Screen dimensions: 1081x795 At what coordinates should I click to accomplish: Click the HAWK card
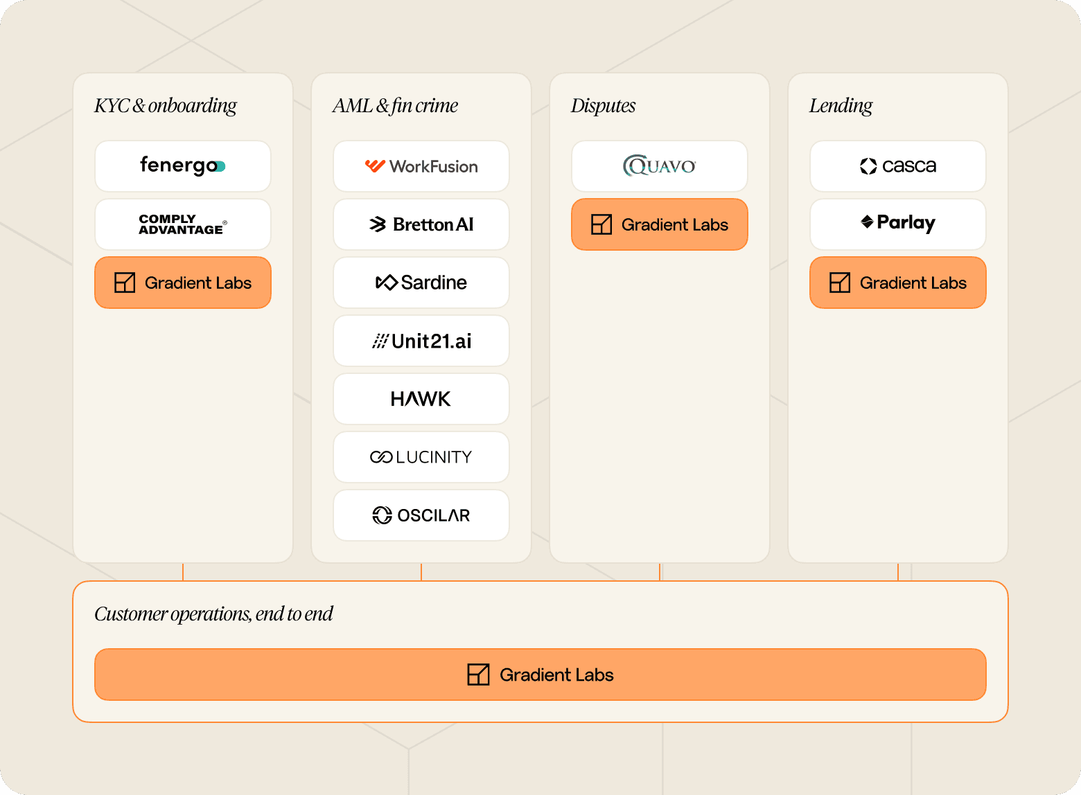pos(421,399)
